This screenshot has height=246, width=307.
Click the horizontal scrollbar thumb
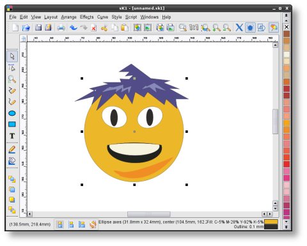[x=149, y=214]
